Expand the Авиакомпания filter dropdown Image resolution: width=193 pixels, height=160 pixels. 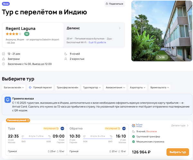[115, 87]
